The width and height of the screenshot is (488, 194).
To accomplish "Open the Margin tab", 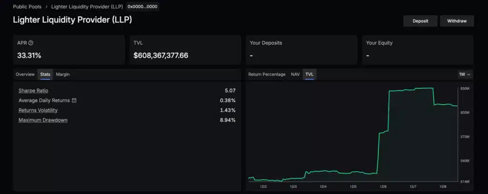I will click(62, 74).
